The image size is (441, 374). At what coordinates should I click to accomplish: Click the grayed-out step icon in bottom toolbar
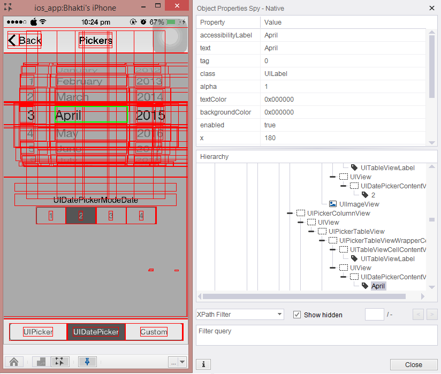(41, 362)
